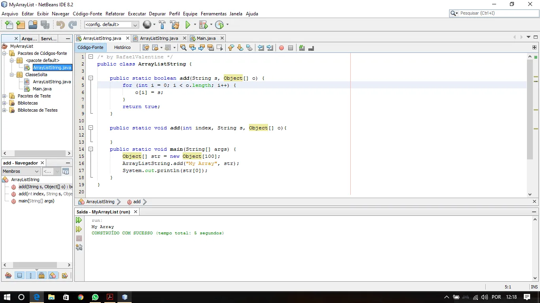This screenshot has height=303, width=540.
Task: Click the Build Project hammer icon
Action: click(x=162, y=25)
